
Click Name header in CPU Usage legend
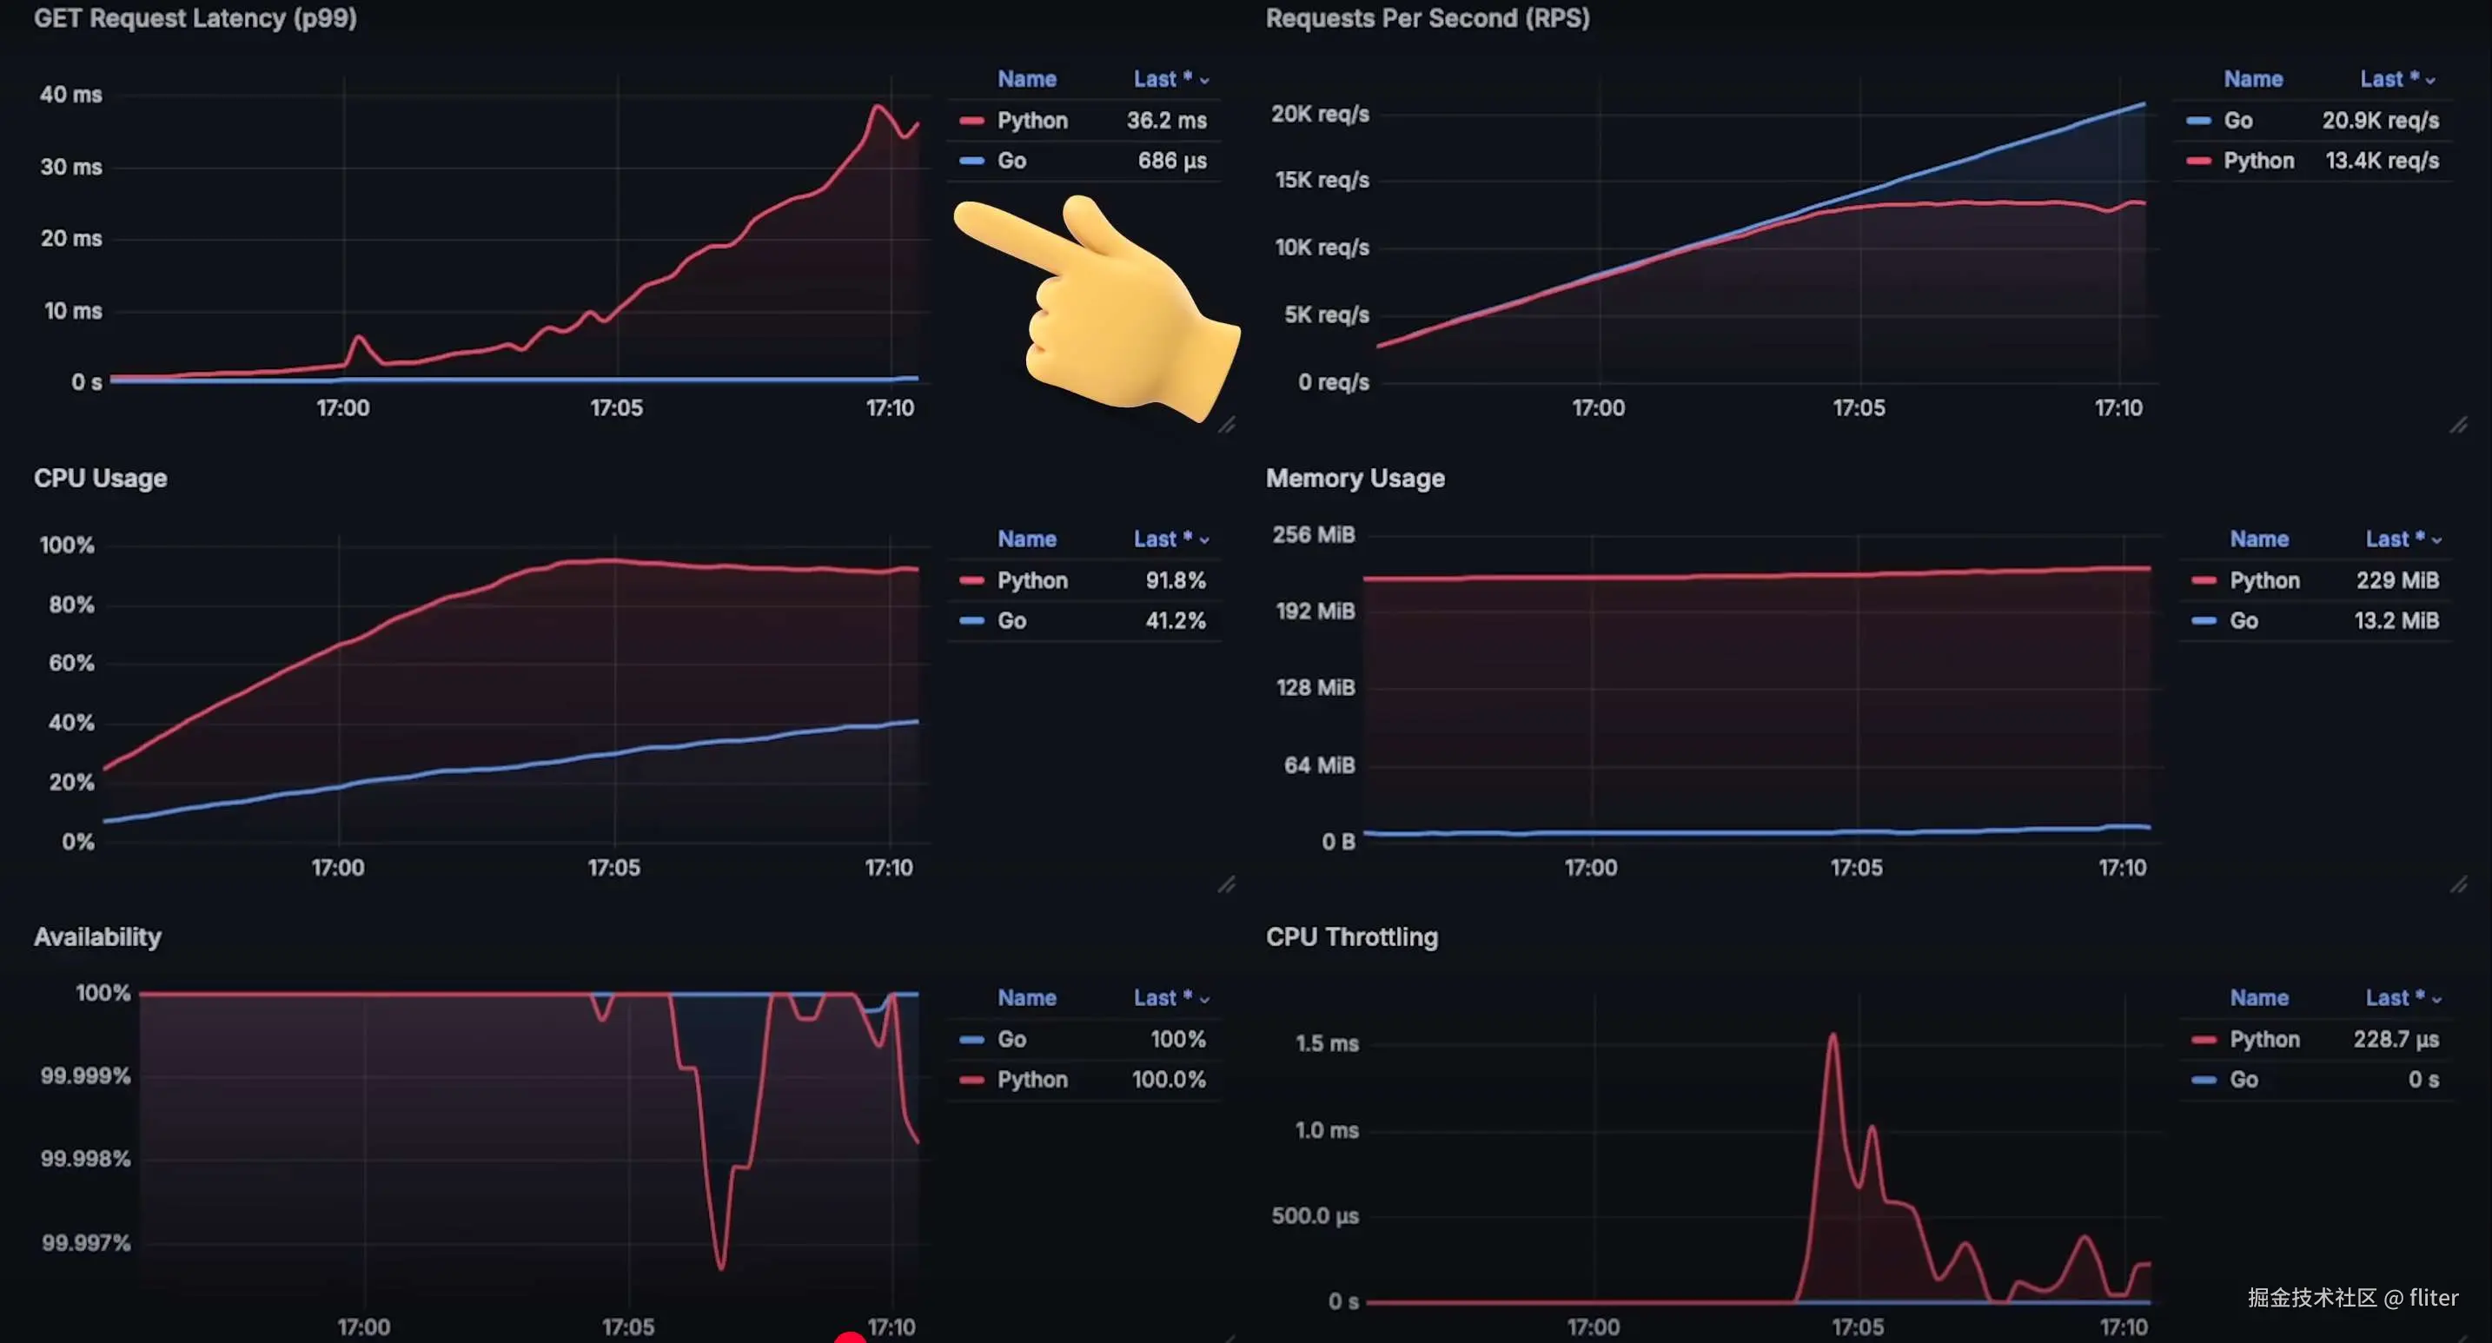pos(1026,539)
